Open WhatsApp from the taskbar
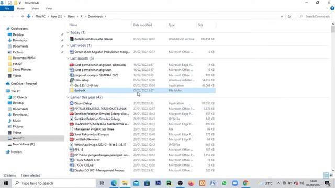 tap(224, 183)
